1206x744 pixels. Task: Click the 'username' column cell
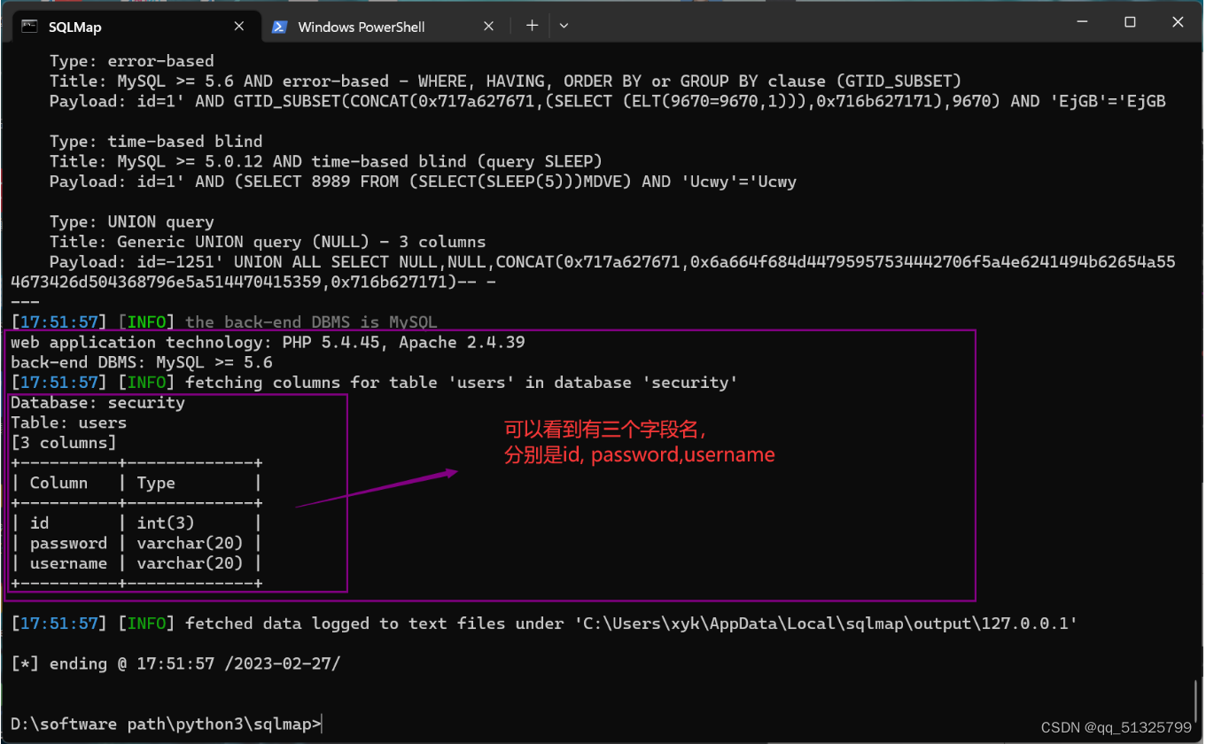tap(69, 563)
